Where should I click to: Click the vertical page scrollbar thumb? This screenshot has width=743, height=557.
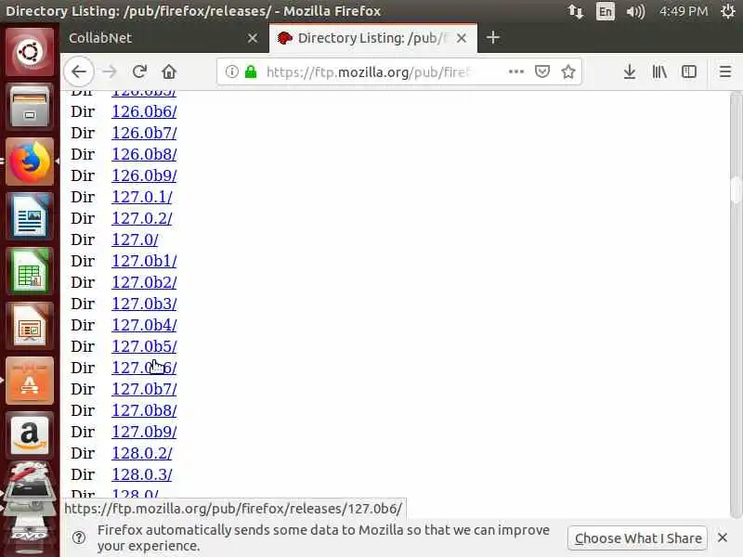tap(736, 189)
